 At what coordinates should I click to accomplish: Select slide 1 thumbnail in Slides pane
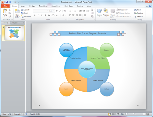pos(15,33)
